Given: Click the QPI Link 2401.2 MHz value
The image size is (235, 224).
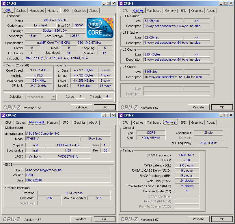Looking at the screenshot, I should 38,86.
